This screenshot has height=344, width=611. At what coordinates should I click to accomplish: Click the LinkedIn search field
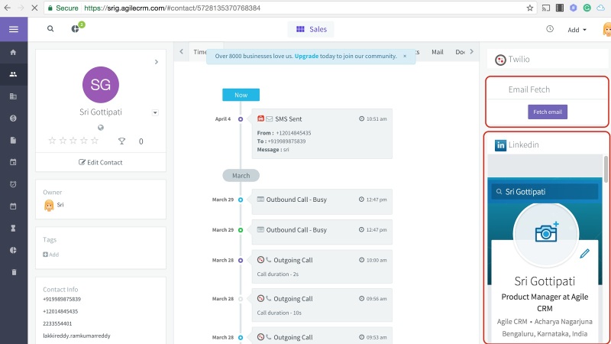545,192
